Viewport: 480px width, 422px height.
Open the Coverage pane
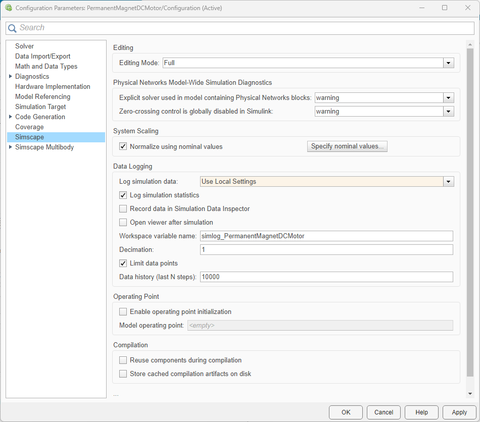tap(29, 127)
